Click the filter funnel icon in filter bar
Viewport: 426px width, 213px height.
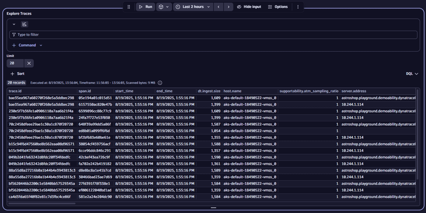(14, 34)
